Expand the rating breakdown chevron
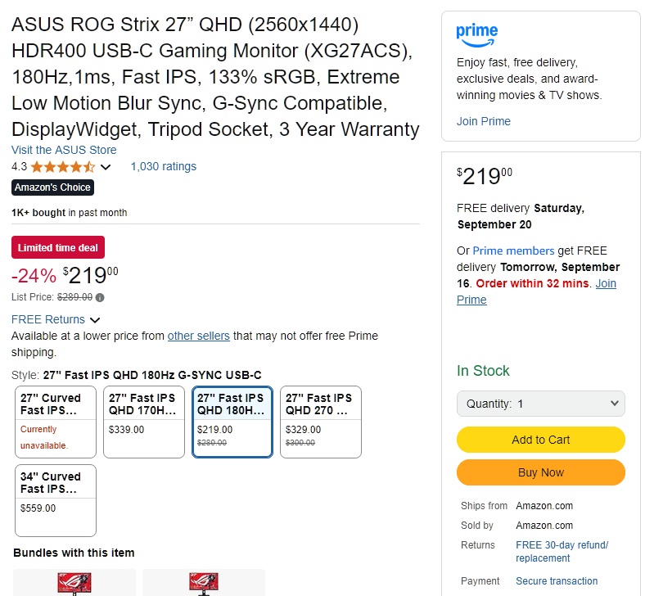645x596 pixels. 106,167
